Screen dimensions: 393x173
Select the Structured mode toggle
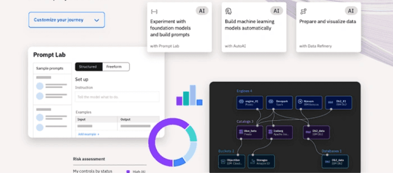(89, 67)
